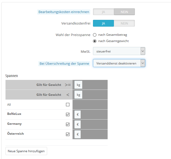Select price range nach Gesamtbetrag

pos(95,35)
